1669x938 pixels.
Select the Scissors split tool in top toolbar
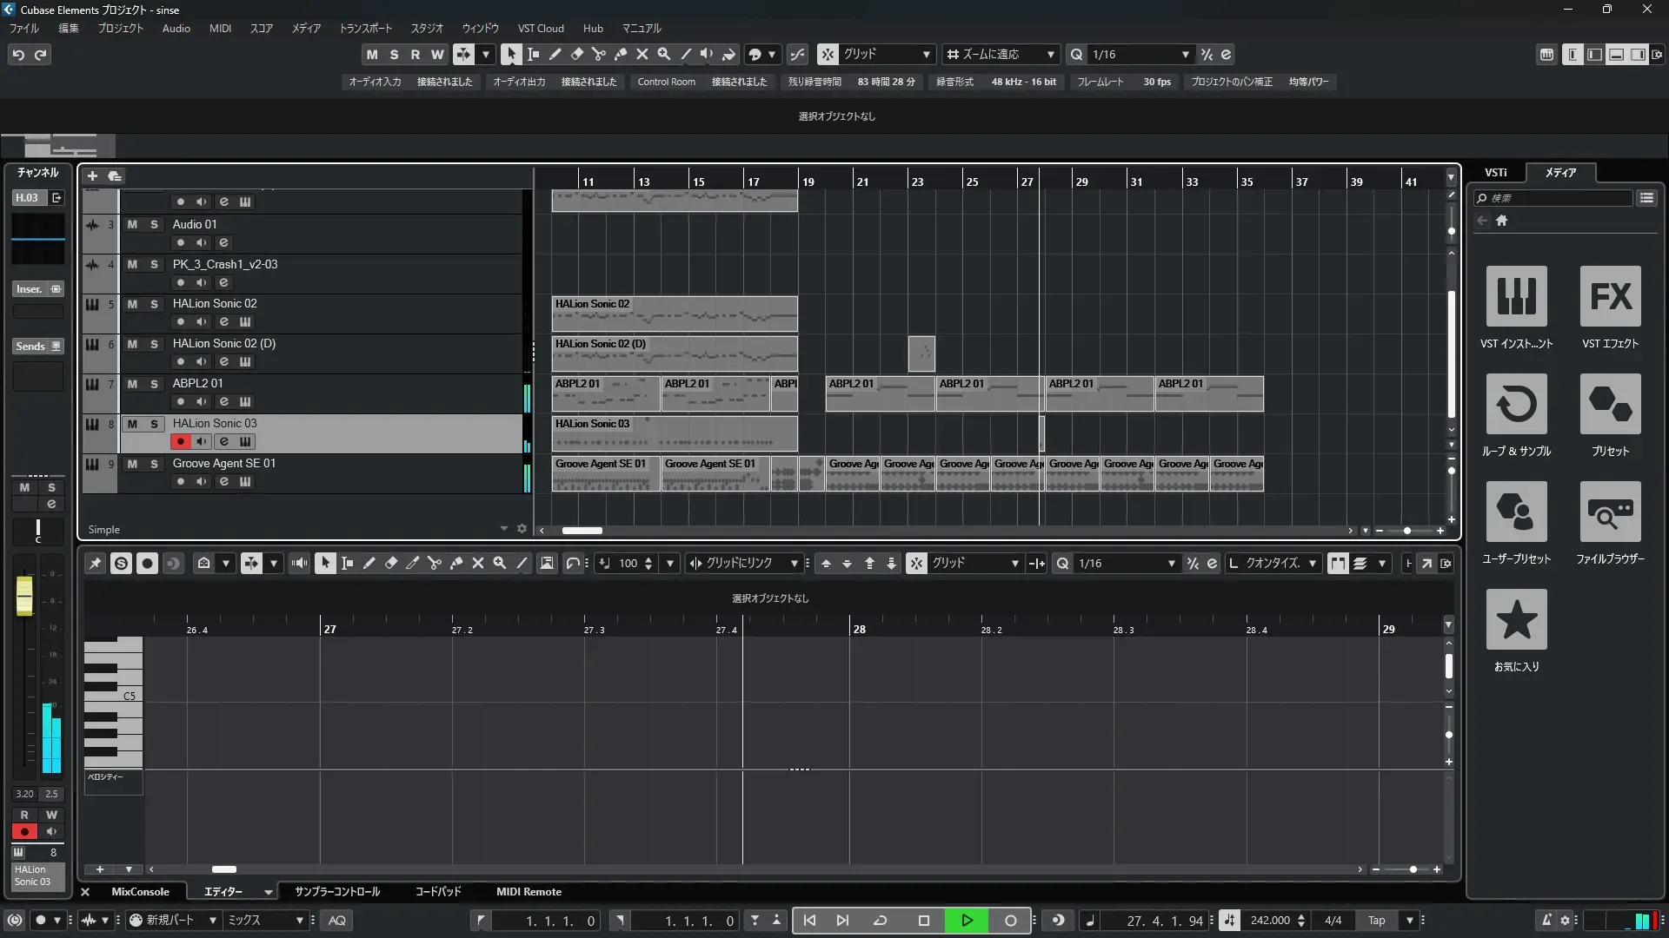pyautogui.click(x=598, y=54)
